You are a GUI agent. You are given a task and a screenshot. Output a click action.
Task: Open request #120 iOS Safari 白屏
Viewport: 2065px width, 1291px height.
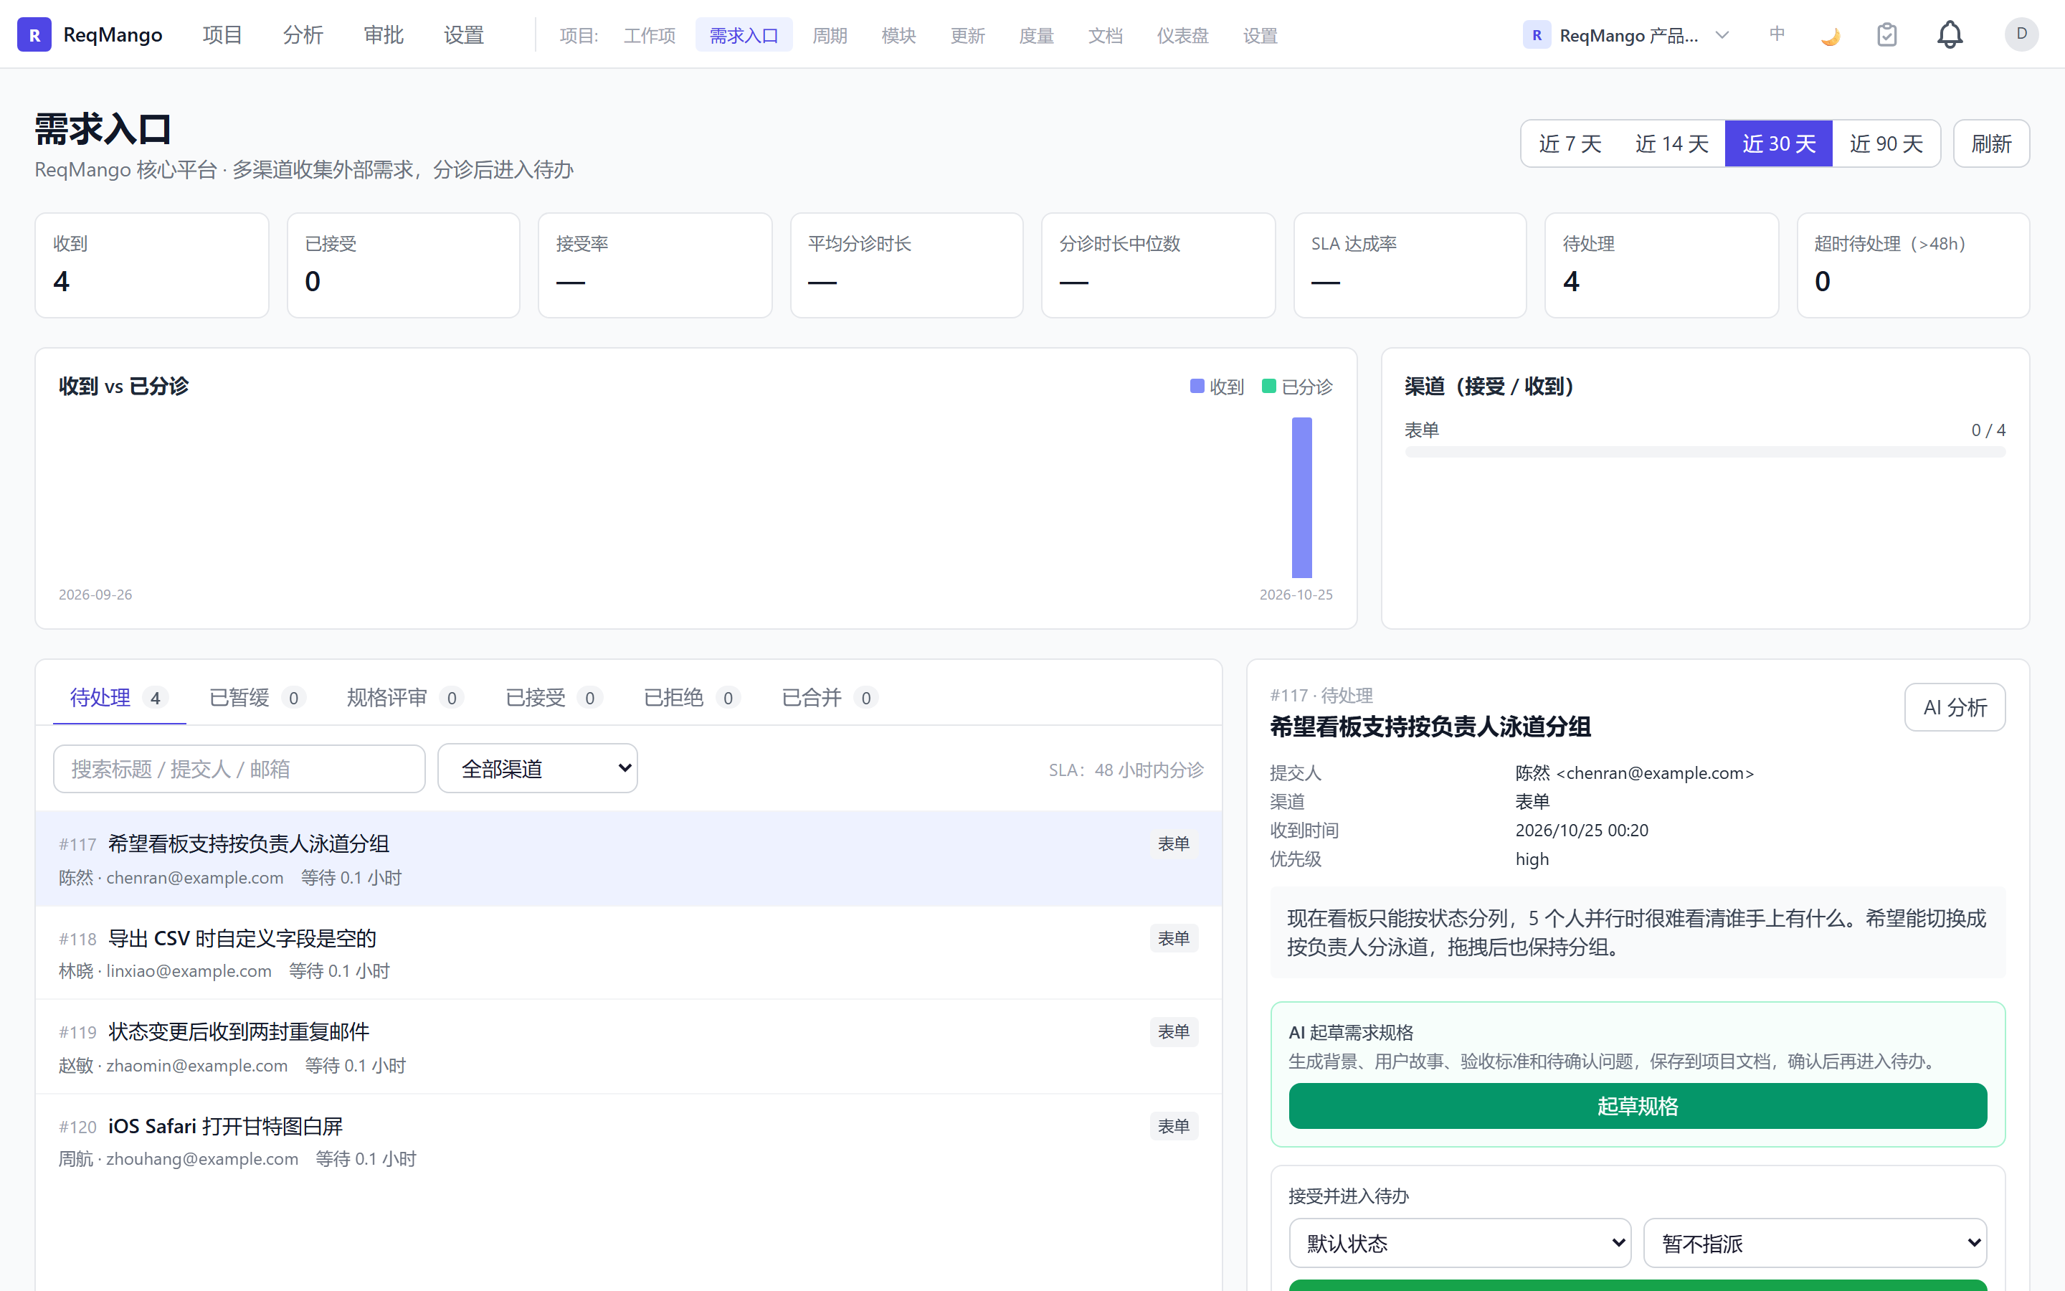629,1140
